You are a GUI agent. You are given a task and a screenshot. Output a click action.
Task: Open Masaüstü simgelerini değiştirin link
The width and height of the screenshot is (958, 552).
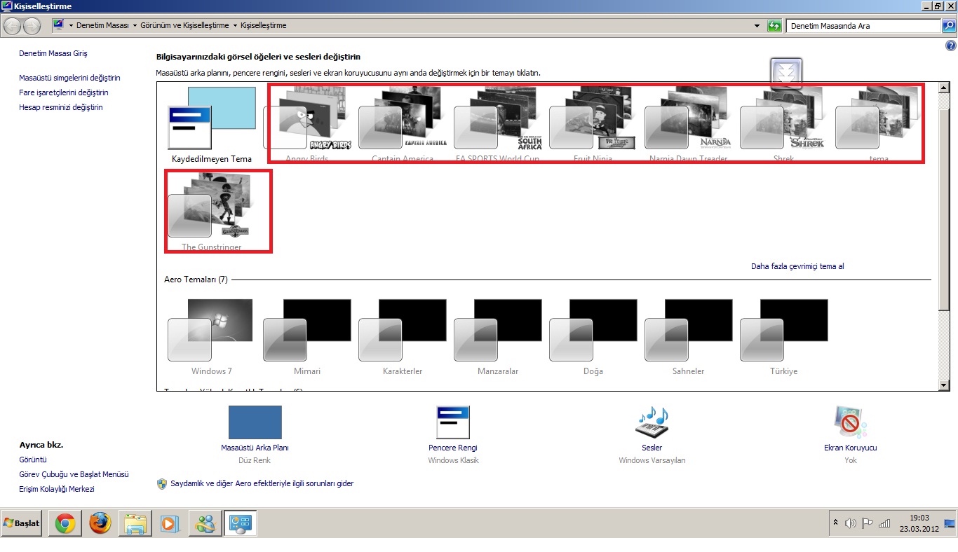point(69,78)
